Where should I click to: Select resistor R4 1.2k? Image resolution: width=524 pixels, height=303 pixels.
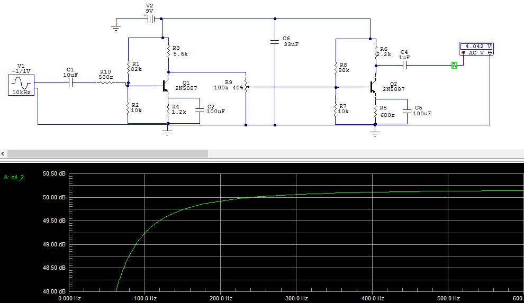(168, 110)
